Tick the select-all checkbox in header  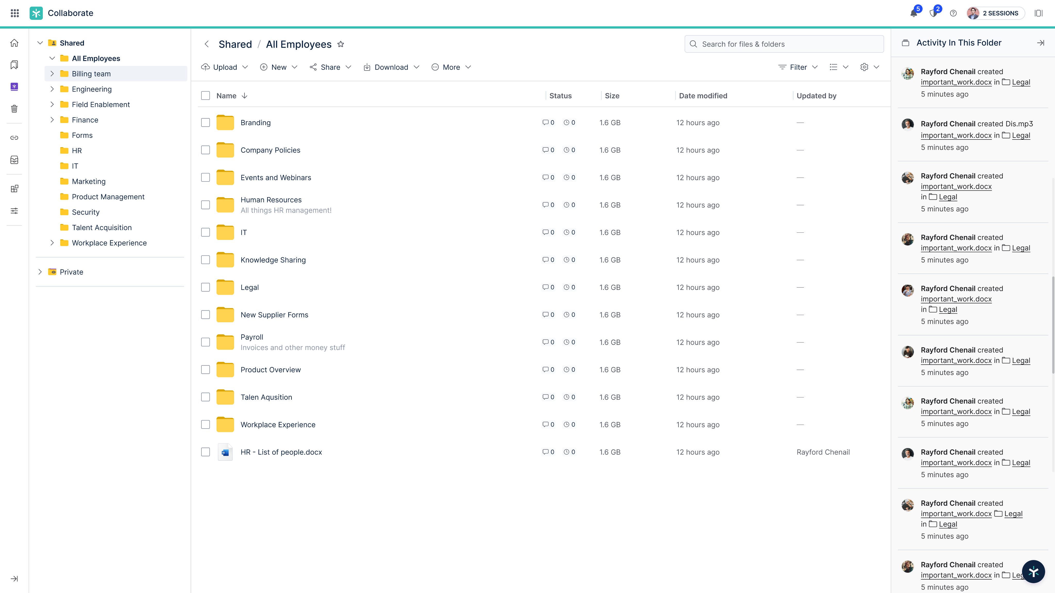(x=206, y=96)
